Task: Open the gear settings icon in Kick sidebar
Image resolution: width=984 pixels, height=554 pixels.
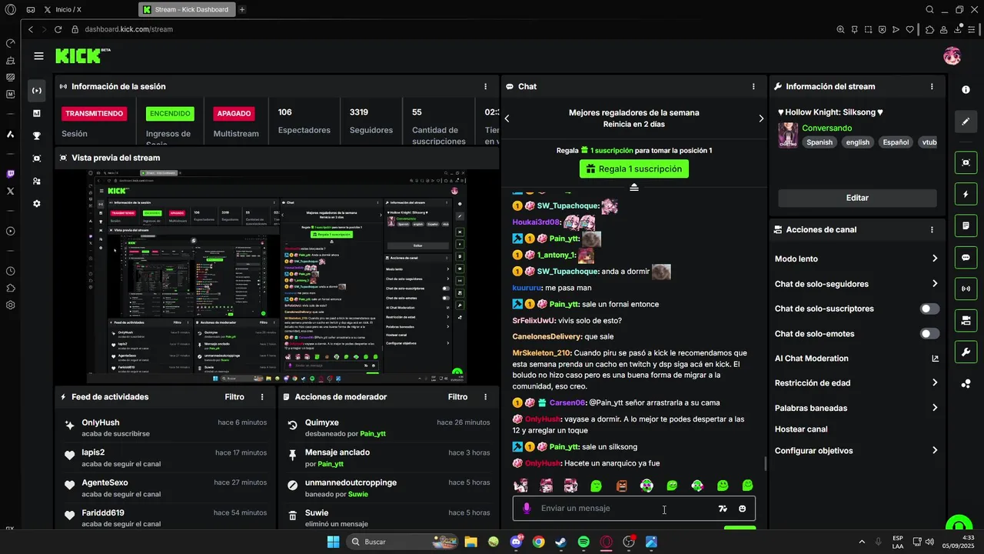Action: (x=37, y=204)
